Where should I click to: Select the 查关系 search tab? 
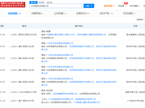coord(50,2)
